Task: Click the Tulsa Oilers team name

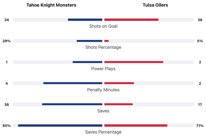Action: [155, 5]
